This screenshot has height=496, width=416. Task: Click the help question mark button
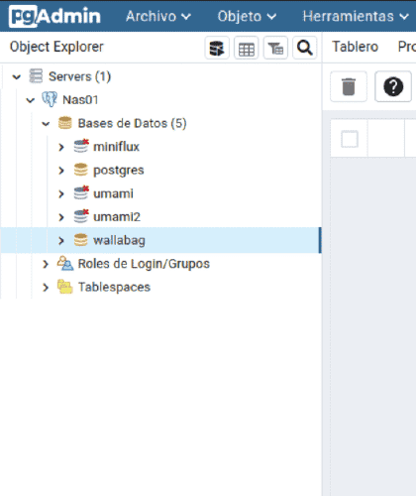click(x=393, y=86)
